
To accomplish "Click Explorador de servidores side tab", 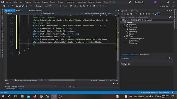I will click(x=2, y=18).
